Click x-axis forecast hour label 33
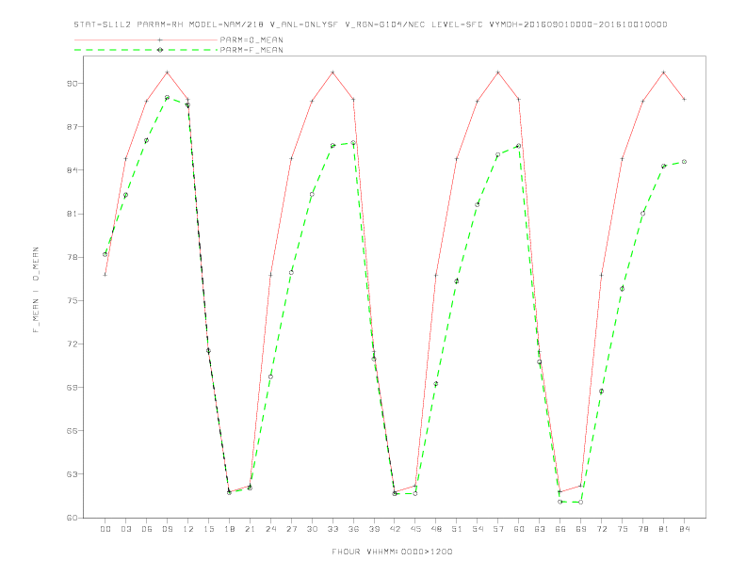The height and width of the screenshot is (576, 746). (x=332, y=529)
